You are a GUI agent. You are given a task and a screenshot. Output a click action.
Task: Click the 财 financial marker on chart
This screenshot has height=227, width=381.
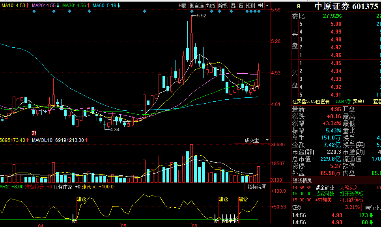[34, 132]
